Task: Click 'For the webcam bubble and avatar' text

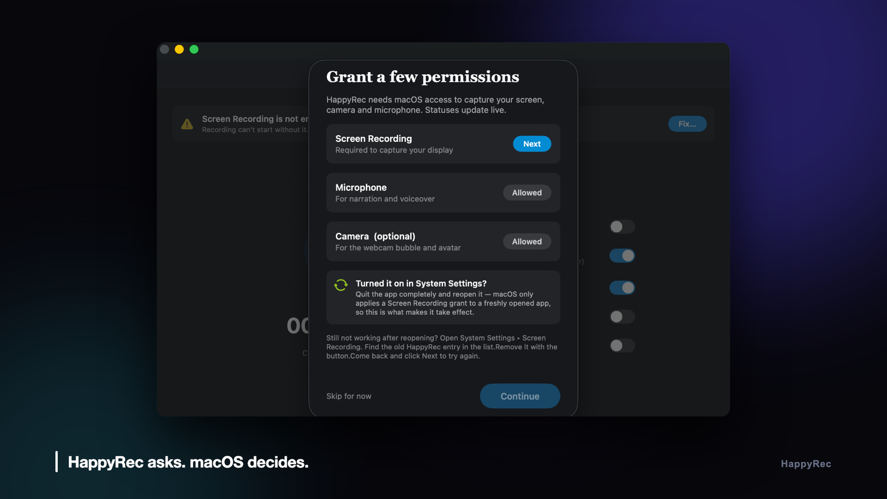Action: [398, 248]
